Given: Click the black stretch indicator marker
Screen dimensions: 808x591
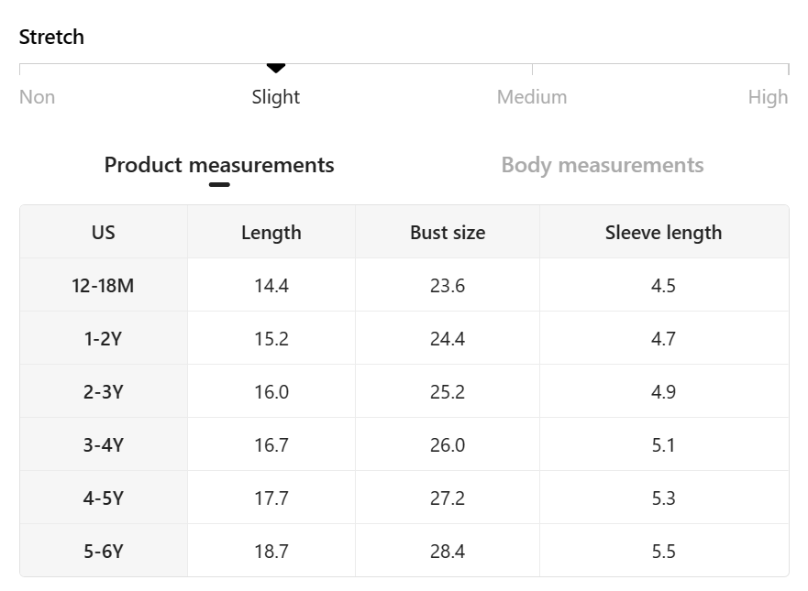Looking at the screenshot, I should pyautogui.click(x=276, y=68).
